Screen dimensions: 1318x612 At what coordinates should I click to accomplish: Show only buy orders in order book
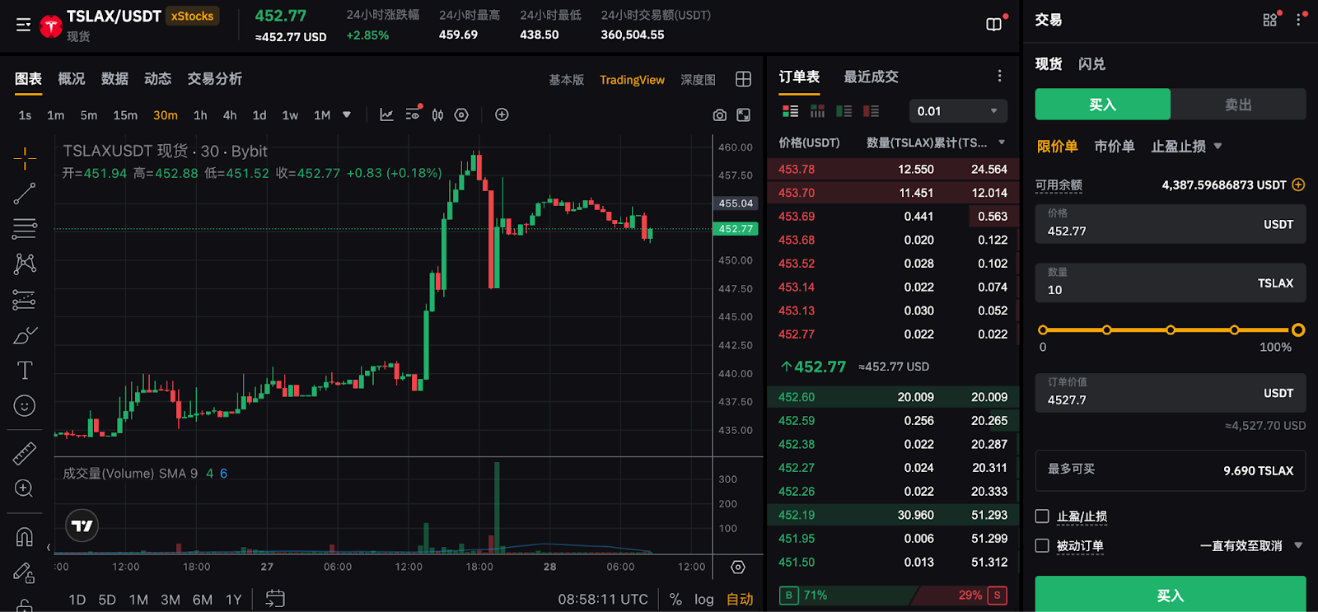844,111
